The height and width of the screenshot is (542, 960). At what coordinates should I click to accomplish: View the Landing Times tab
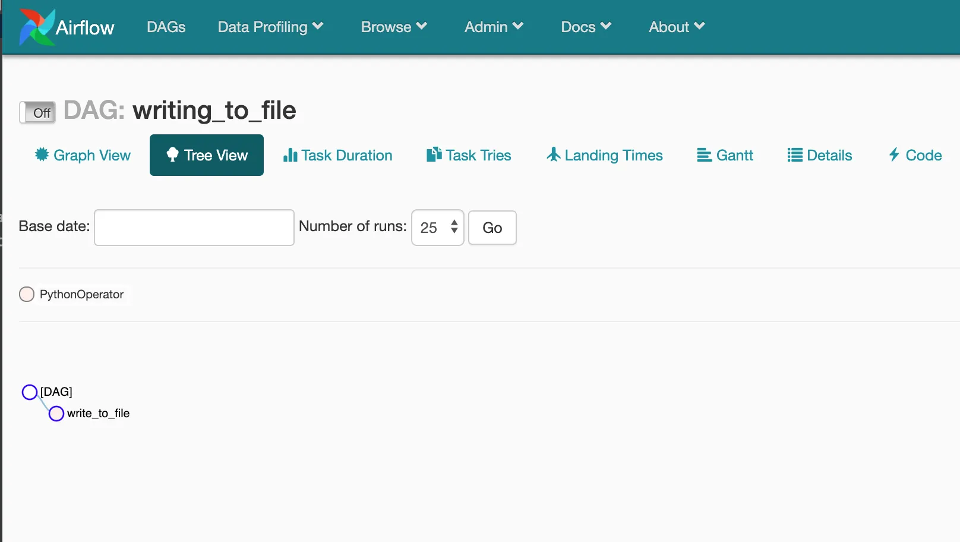click(x=604, y=155)
